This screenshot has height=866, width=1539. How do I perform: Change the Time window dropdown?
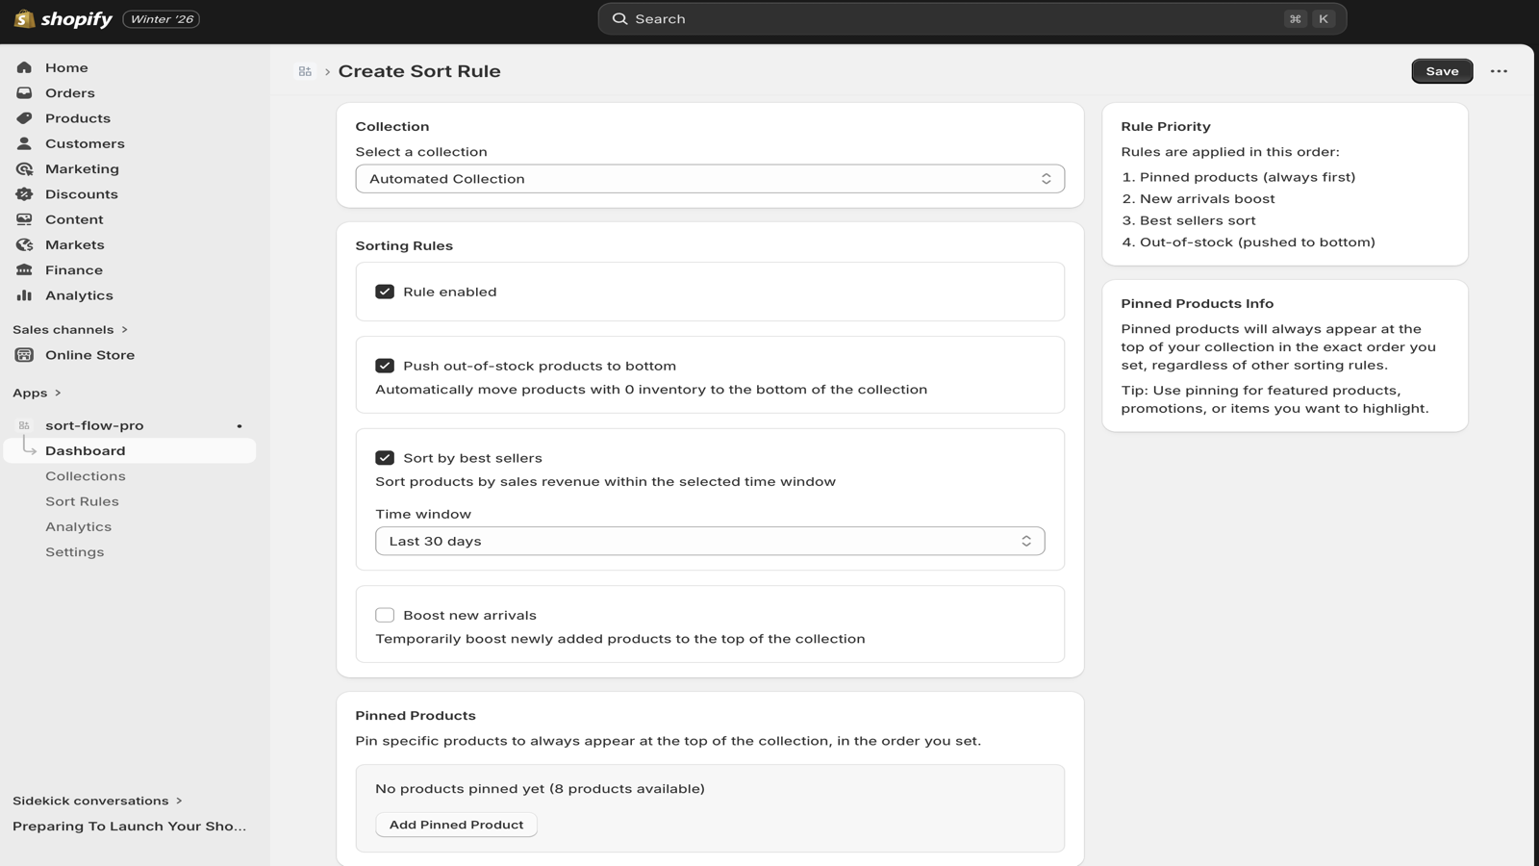710,540
